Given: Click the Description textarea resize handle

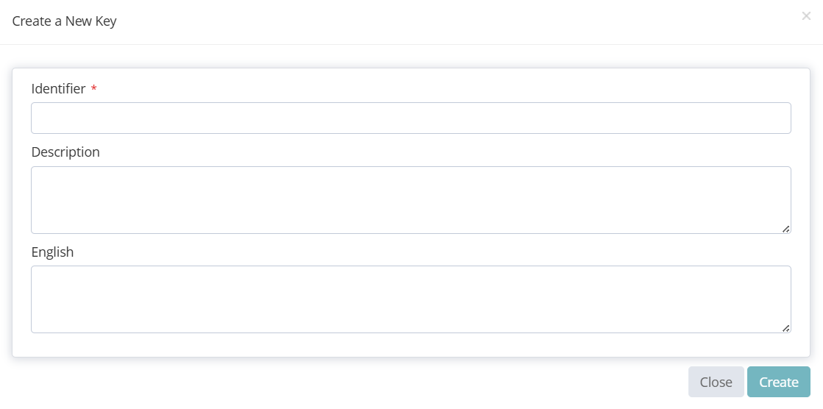Looking at the screenshot, I should point(785,229).
